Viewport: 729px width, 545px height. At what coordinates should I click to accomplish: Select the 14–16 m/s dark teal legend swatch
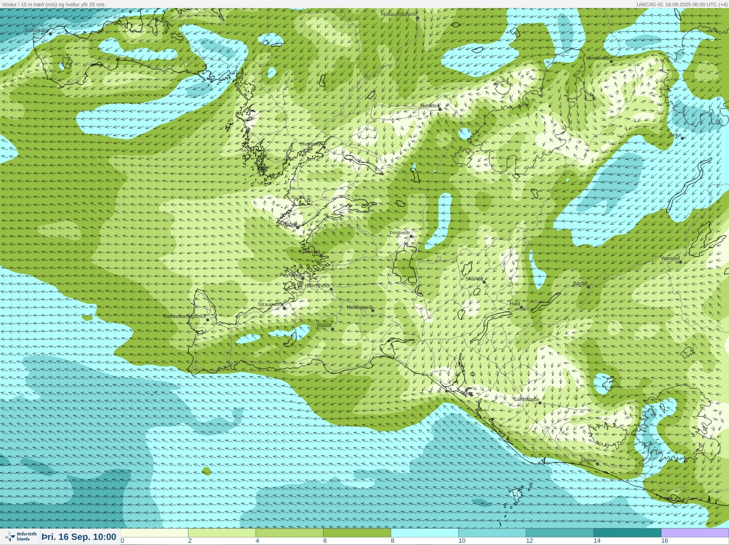coord(627,533)
